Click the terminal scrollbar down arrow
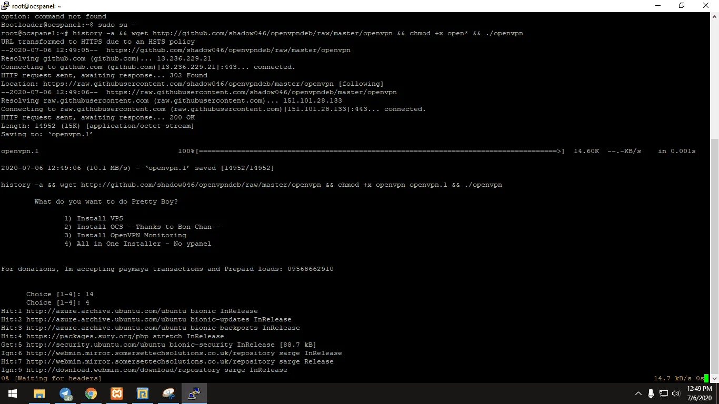The image size is (719, 404). pos(714,378)
